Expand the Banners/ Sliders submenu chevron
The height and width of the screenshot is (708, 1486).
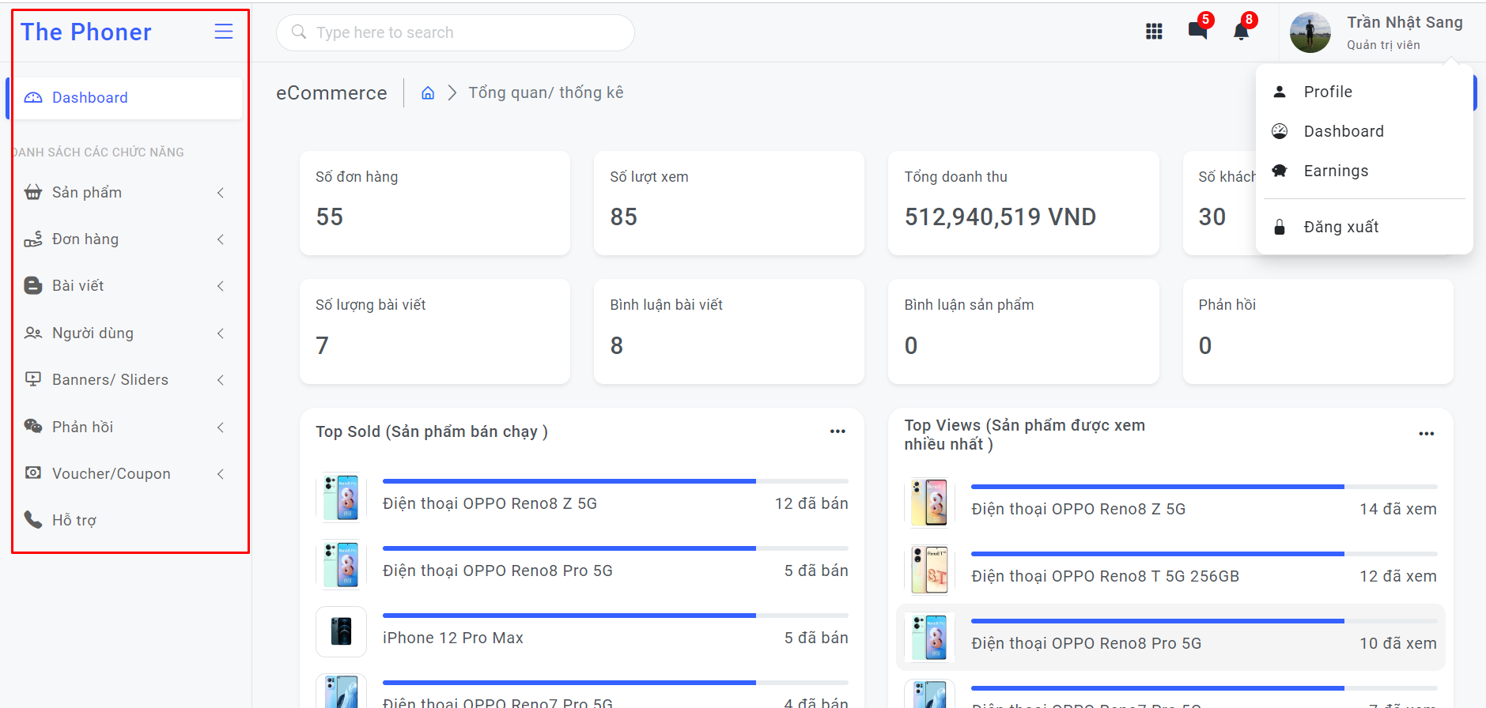pos(221,380)
